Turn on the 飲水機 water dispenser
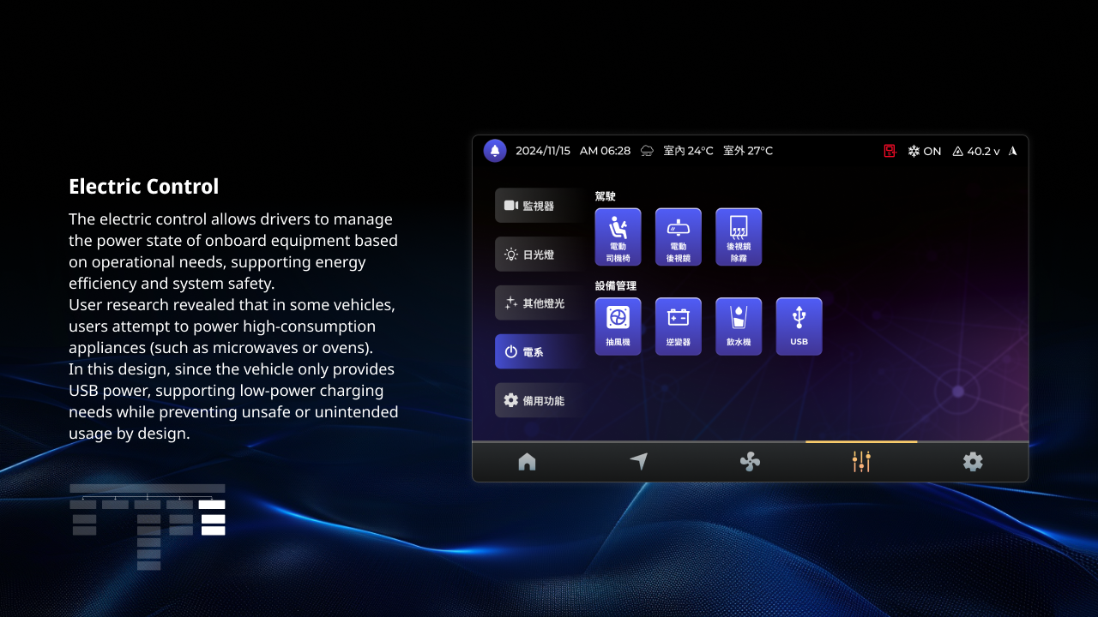 click(739, 326)
